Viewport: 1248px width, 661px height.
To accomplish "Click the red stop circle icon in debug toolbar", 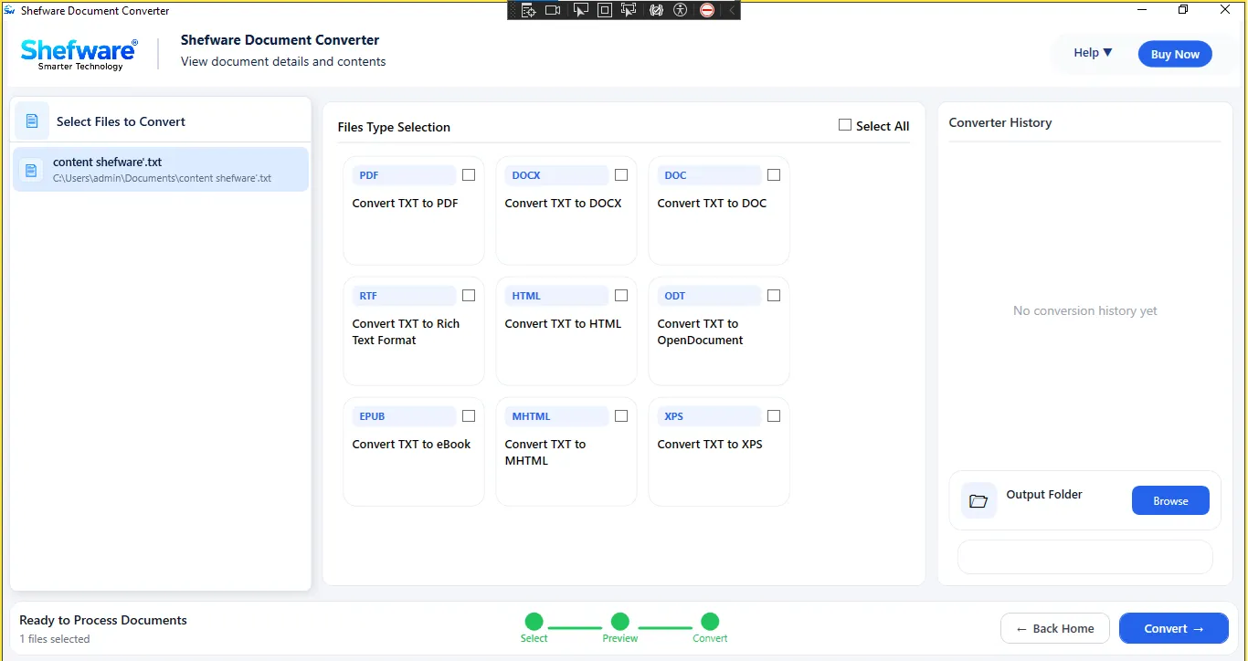I will pyautogui.click(x=707, y=10).
